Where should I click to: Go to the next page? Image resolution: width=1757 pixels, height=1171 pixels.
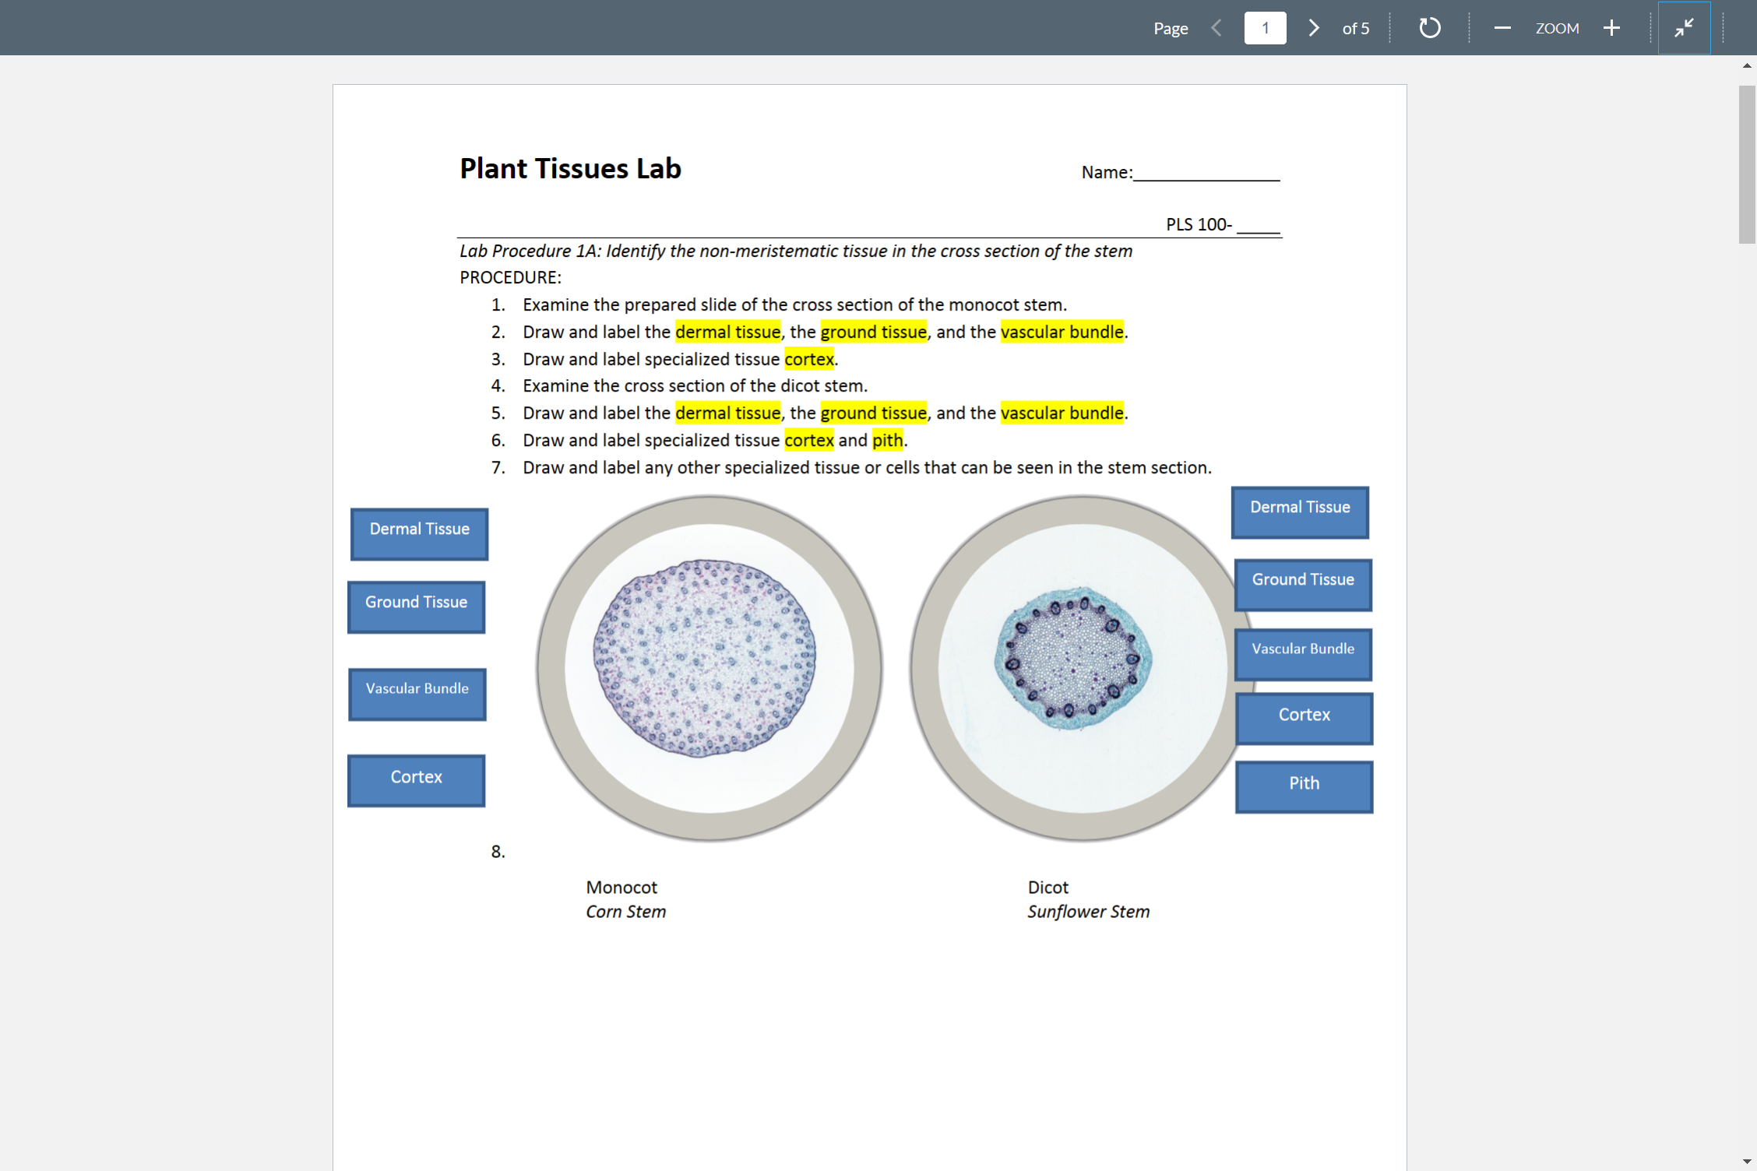[1313, 27]
